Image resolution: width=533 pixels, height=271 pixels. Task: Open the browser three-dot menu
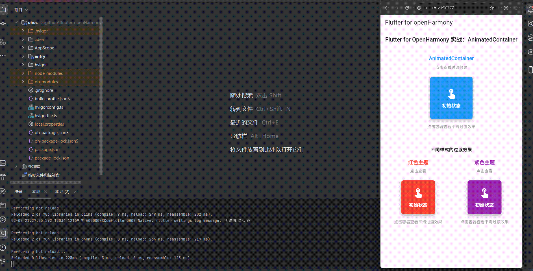(516, 8)
